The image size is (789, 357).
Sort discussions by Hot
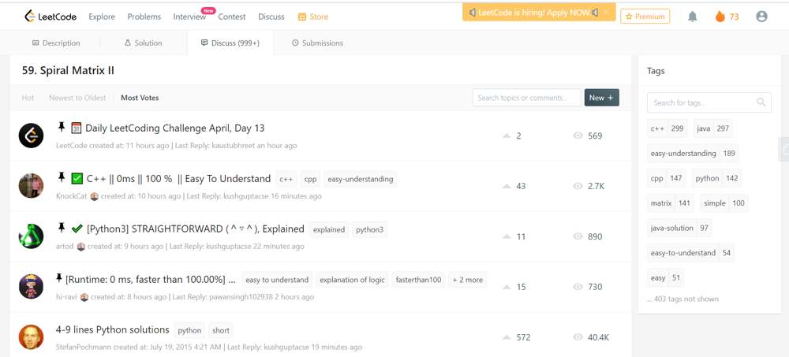tap(28, 98)
